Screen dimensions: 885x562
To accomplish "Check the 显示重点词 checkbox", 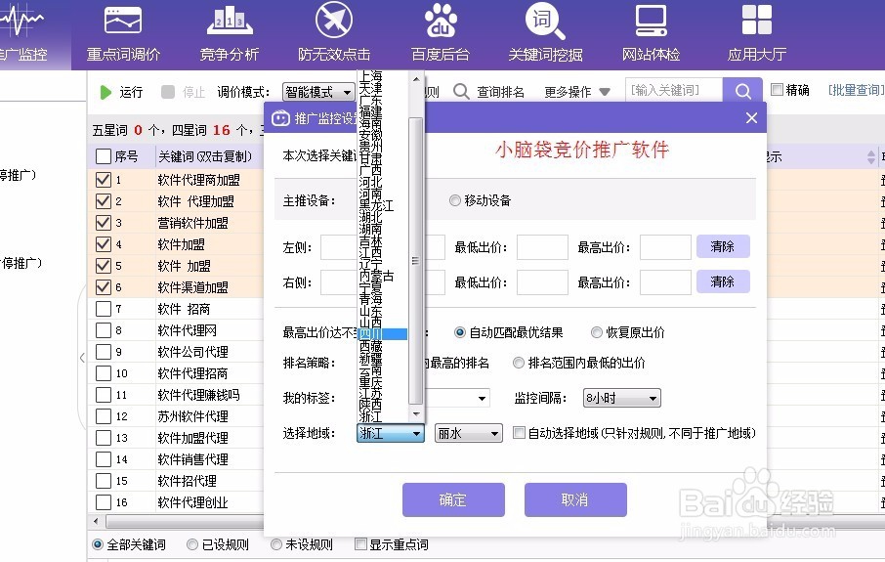I will (360, 544).
